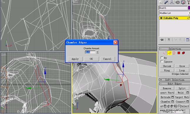
Task: Open the Display panel tab (monitor icon)
Action: [x=183, y=2]
